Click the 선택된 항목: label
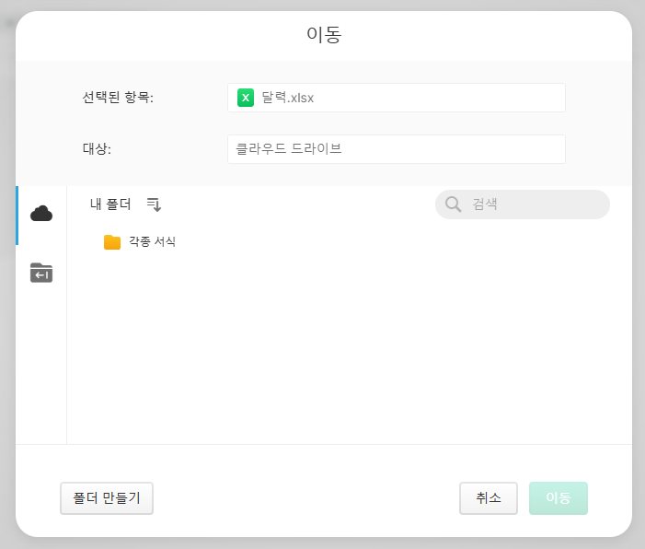 [118, 98]
